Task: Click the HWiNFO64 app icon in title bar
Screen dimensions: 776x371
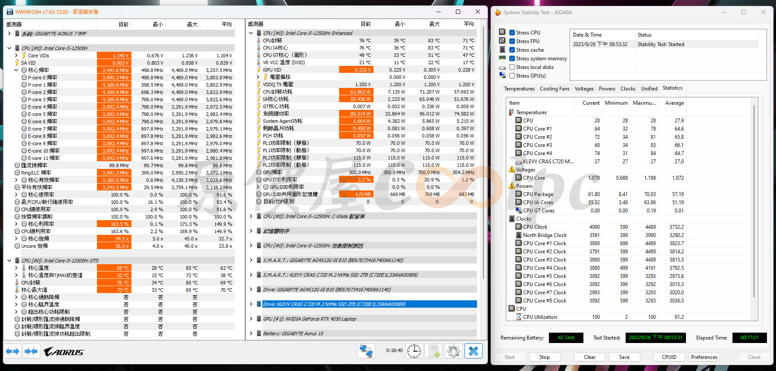Action: click(x=10, y=12)
